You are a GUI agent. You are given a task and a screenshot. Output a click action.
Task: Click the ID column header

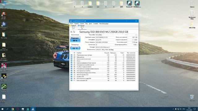(74, 53)
